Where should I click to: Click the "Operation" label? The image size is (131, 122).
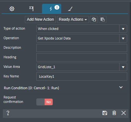[x=11, y=38]
